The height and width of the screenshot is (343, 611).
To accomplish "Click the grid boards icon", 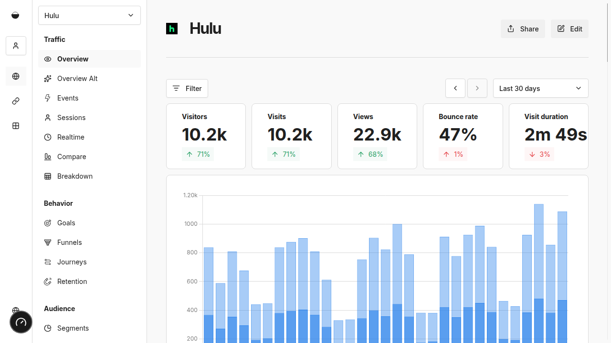I will [x=16, y=126].
